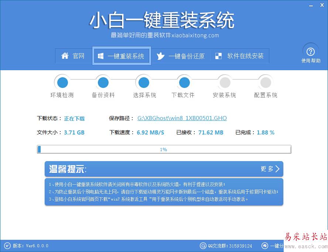Open the 官网 home tab
Image resolution: width=328 pixels, height=252 pixels.
(74, 56)
